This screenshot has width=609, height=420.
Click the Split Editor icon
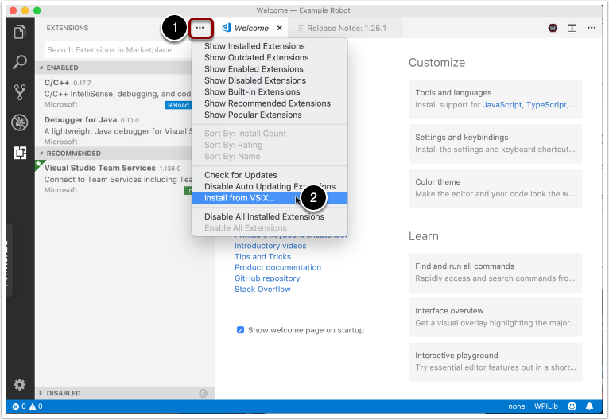(x=572, y=28)
